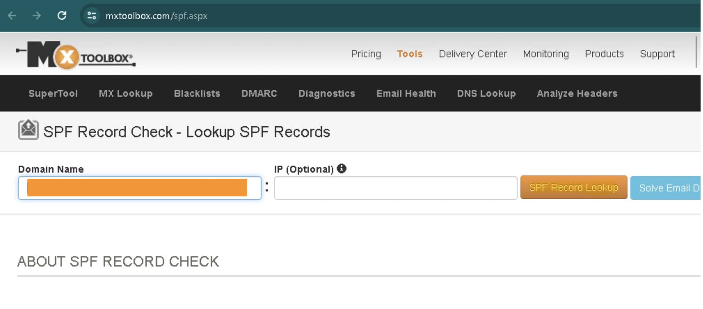The image size is (703, 309).
Task: Open the Tools menu item
Action: click(x=410, y=54)
